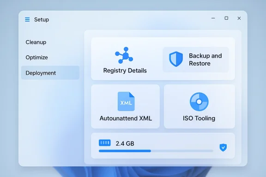This screenshot has width=266, height=177.
Task: Select Optimize in the sidebar
Action: click(36, 58)
